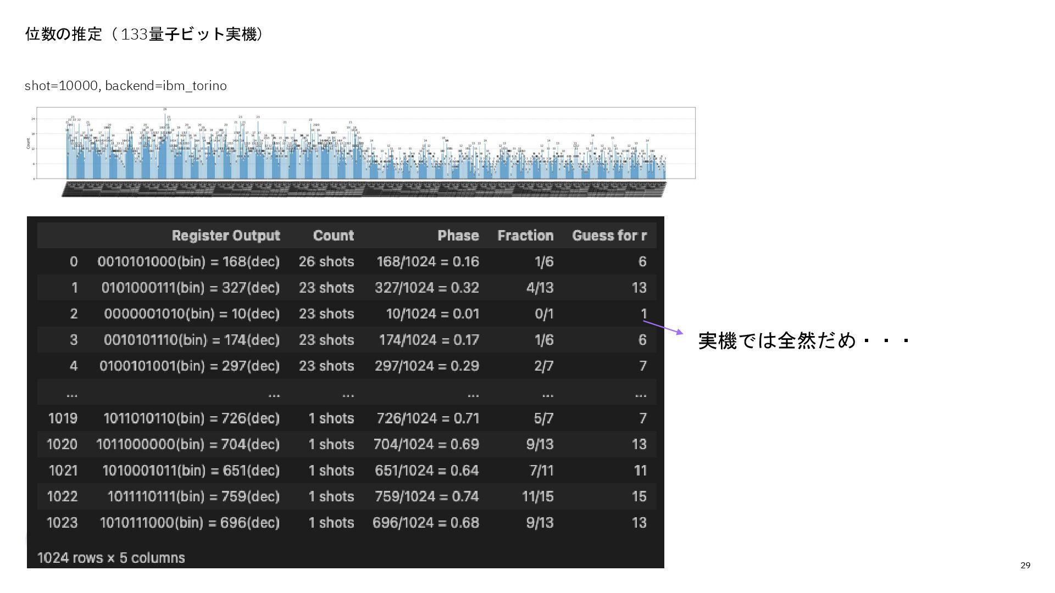The image size is (1055, 593).
Task: Click the slide page number 29
Action: click(1025, 566)
